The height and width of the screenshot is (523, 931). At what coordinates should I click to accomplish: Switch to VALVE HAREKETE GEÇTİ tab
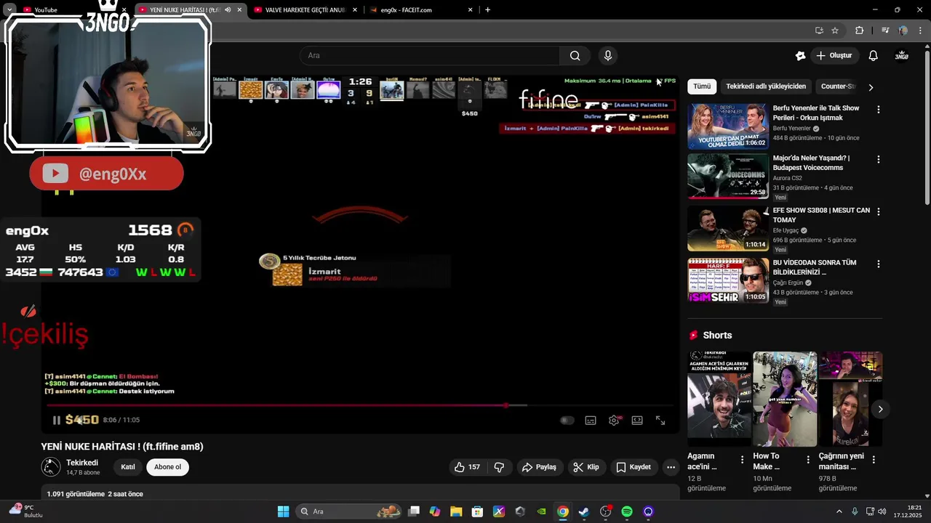[306, 9]
